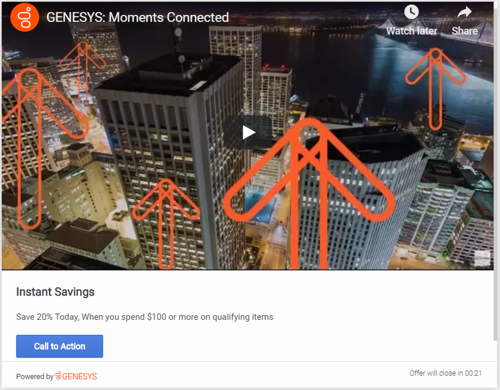Click the Watch later clock icon

(411, 12)
